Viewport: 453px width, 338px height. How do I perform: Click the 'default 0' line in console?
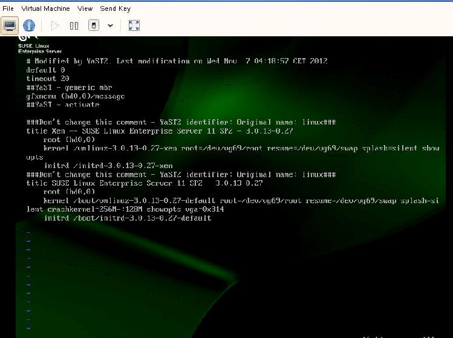[45, 70]
